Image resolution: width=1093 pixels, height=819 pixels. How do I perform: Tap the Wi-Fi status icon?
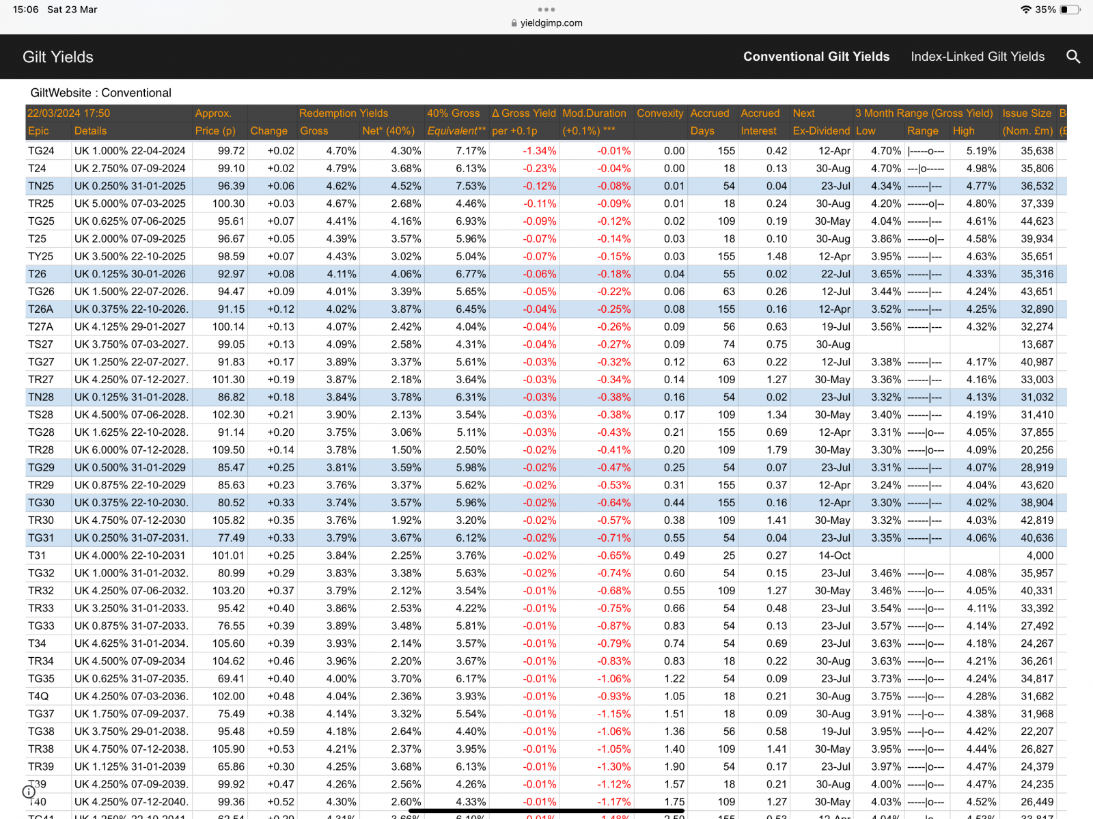click(x=1026, y=10)
